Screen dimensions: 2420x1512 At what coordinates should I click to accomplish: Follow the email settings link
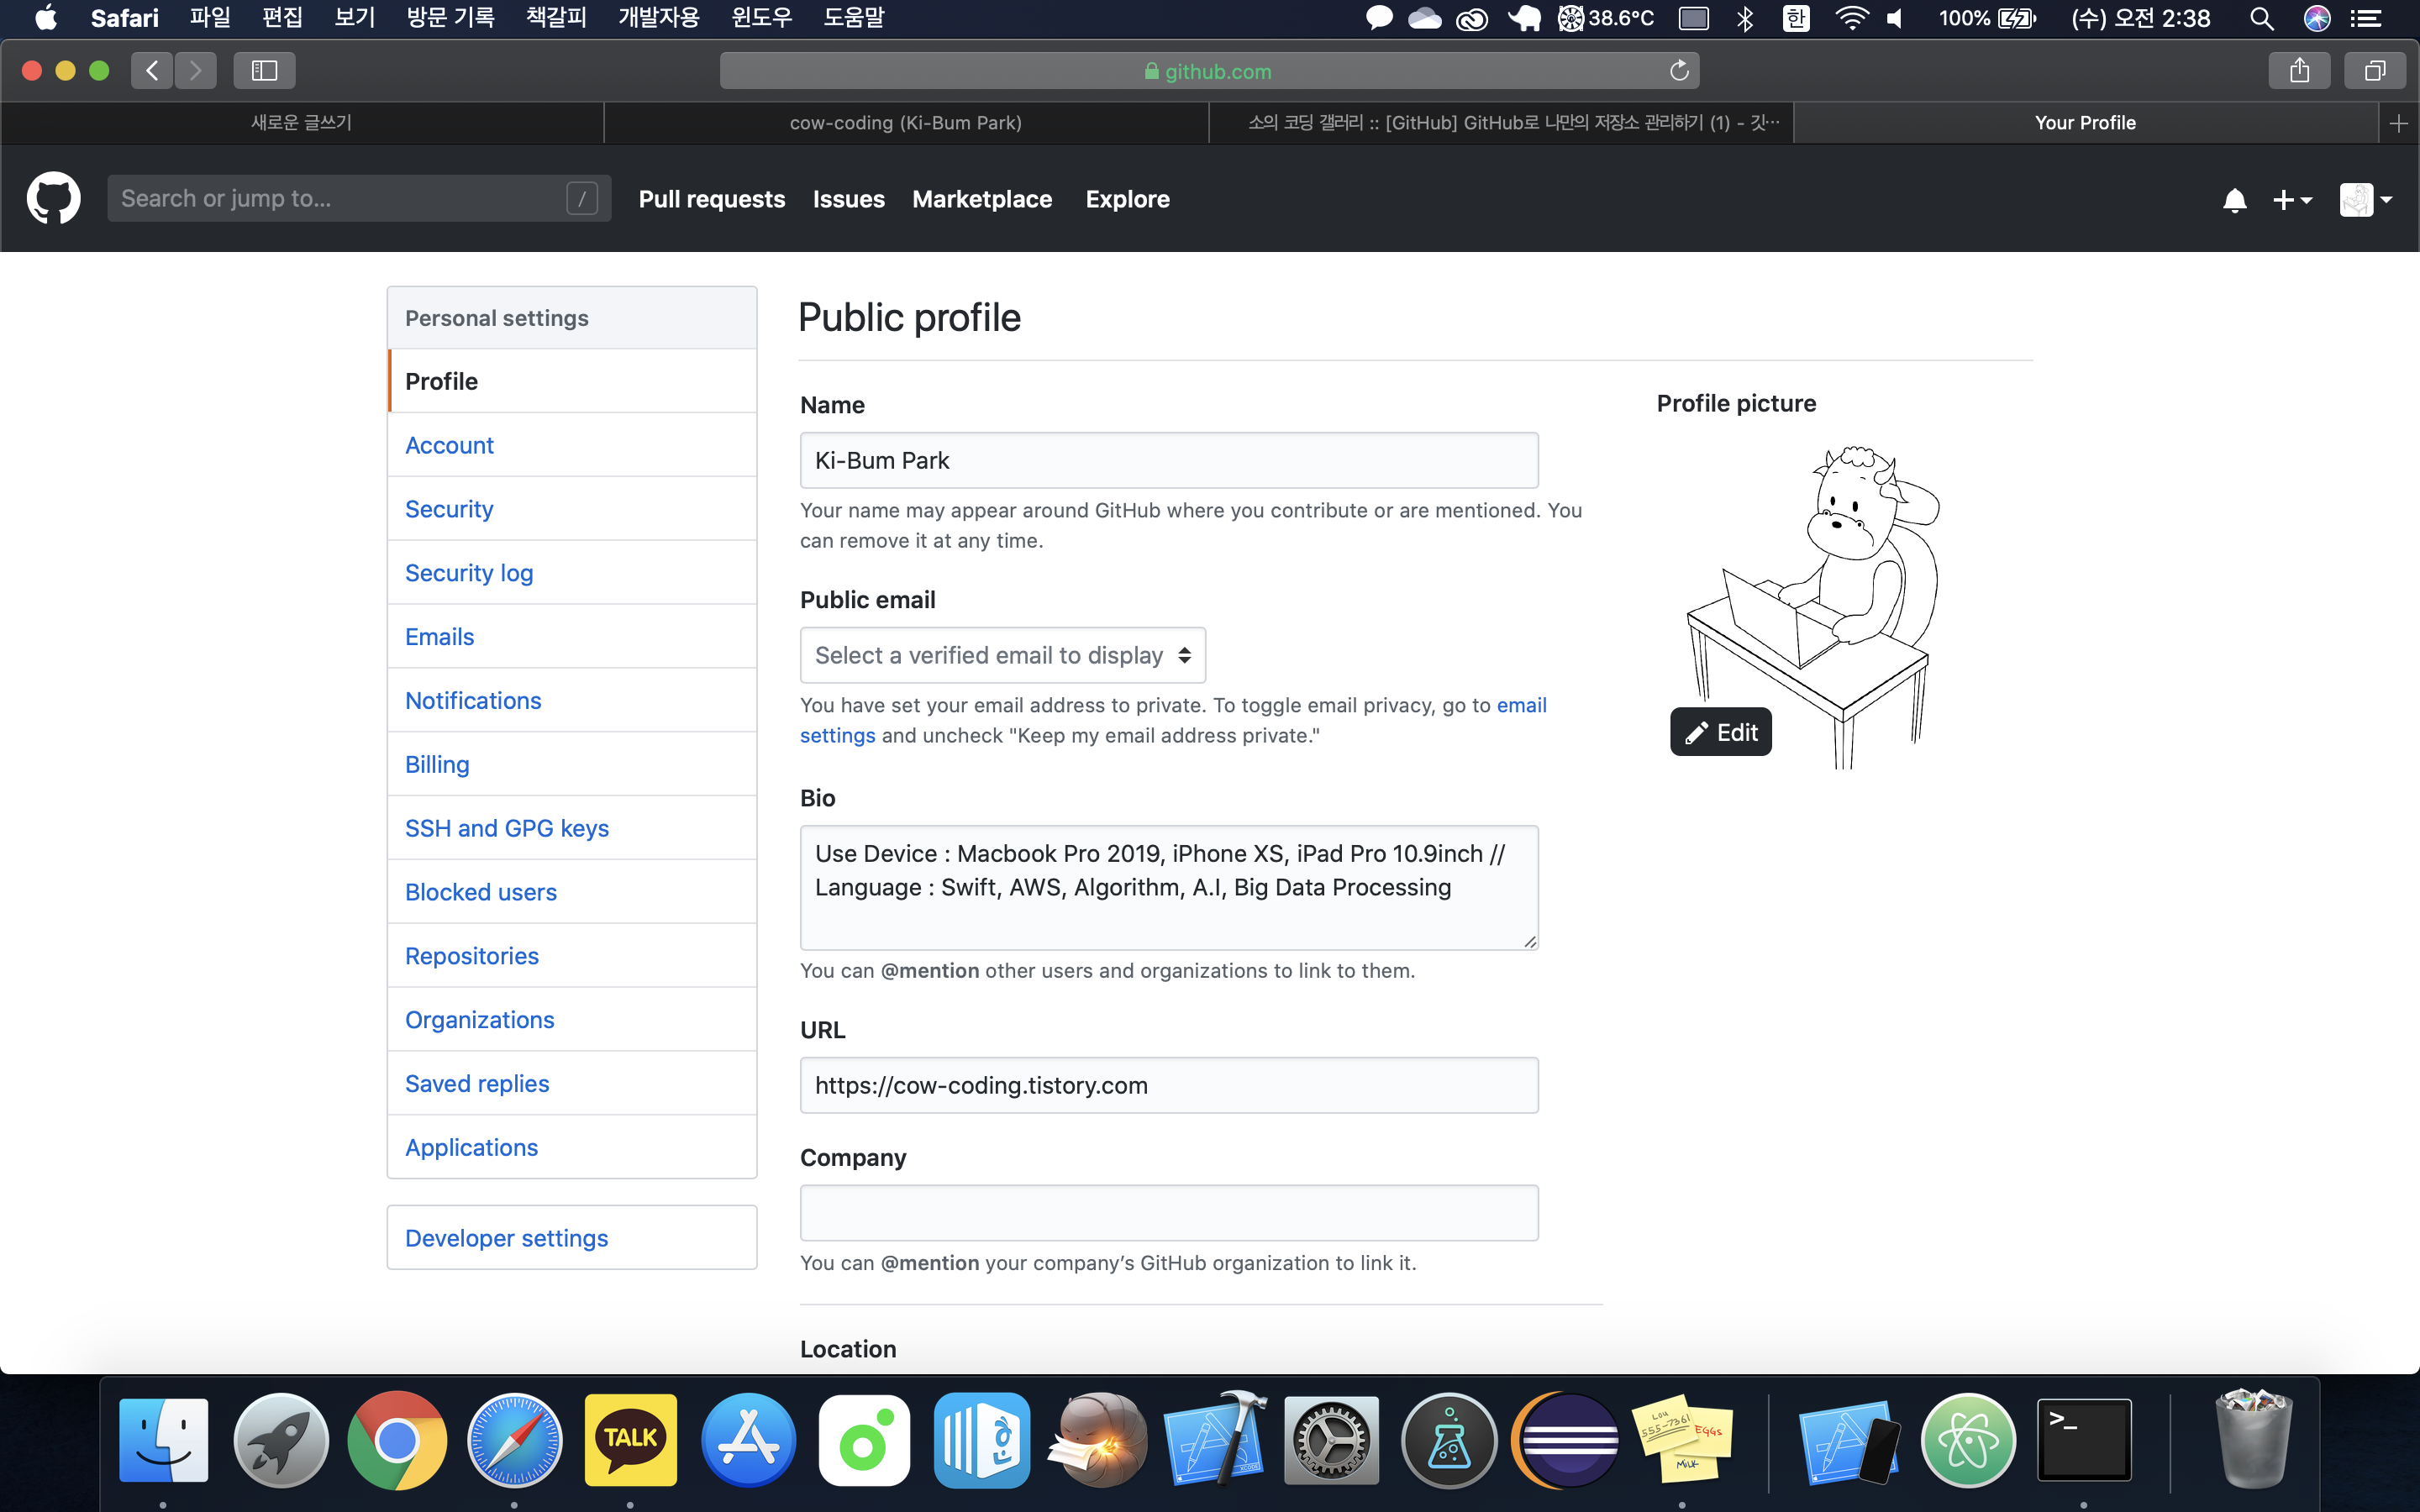click(x=1521, y=705)
